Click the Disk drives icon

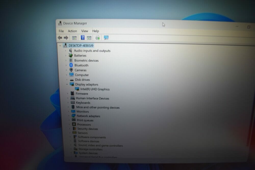pos(72,80)
